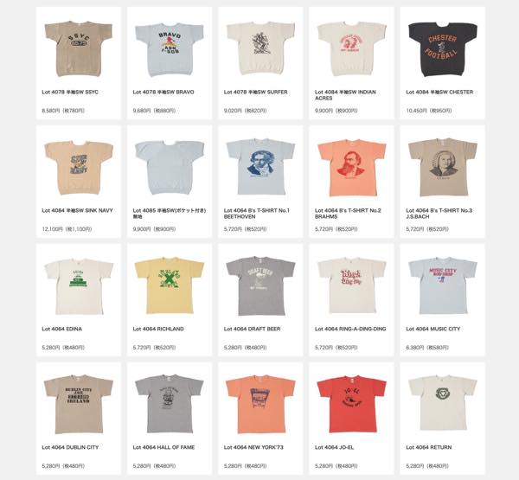Open the SSYC beige sweatshirt product image

[x=79, y=49]
